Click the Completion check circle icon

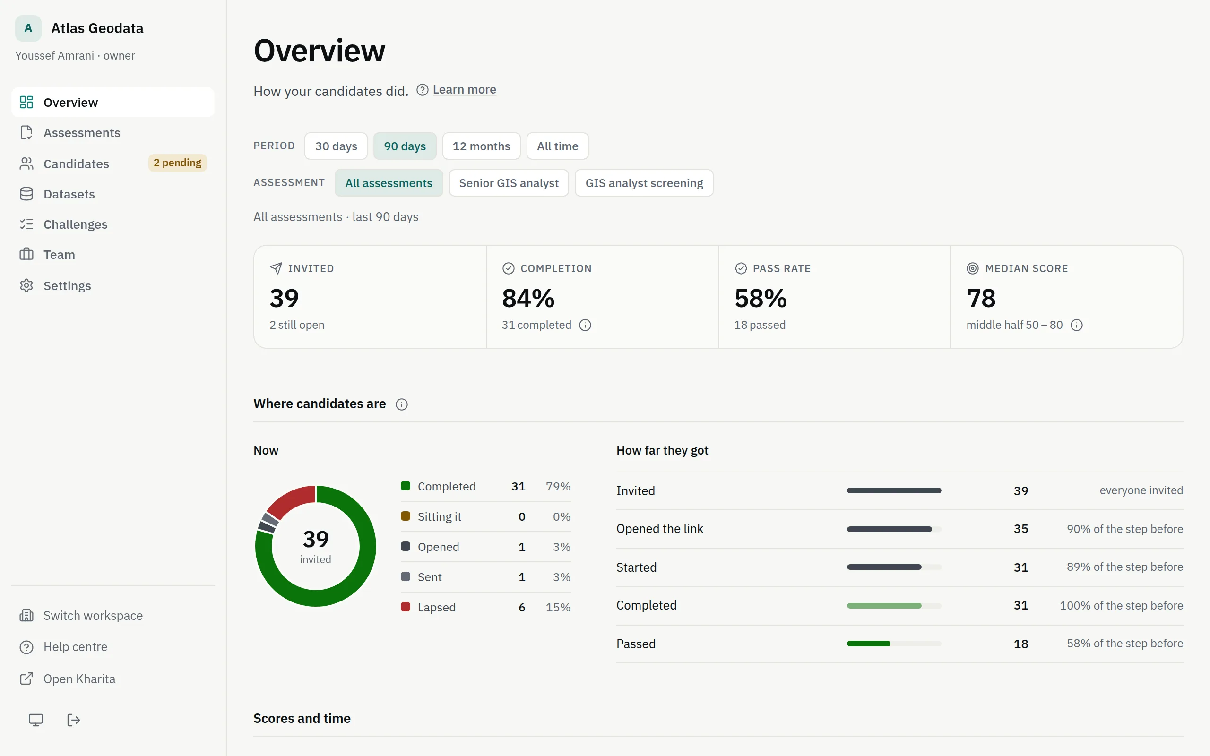point(508,268)
